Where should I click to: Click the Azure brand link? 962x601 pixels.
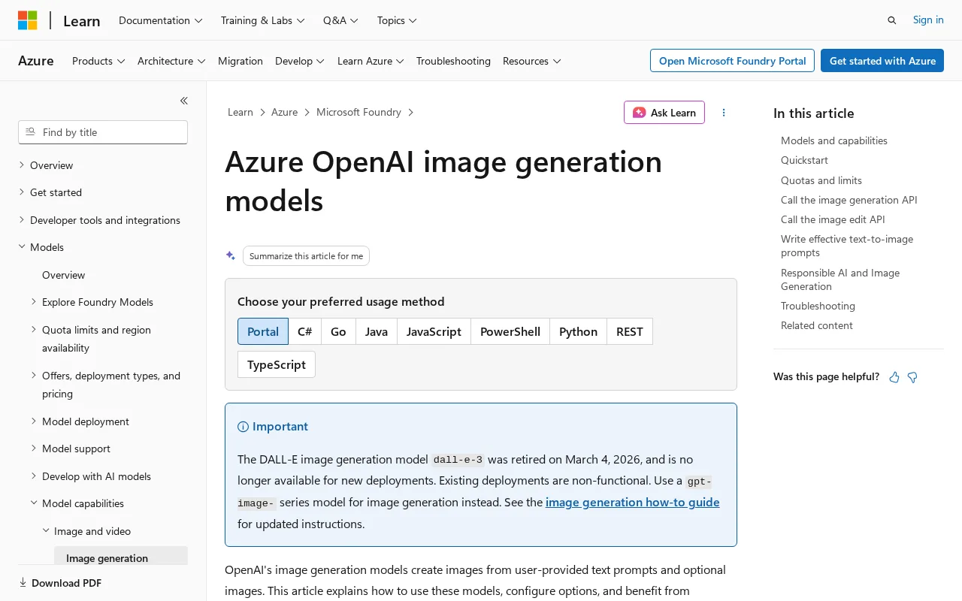click(x=36, y=61)
